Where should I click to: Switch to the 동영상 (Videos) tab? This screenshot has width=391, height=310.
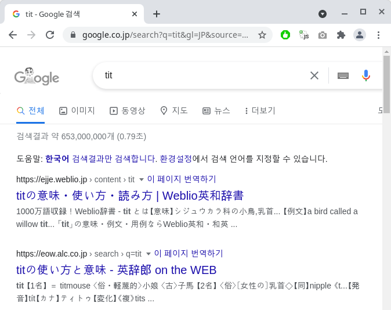click(128, 110)
